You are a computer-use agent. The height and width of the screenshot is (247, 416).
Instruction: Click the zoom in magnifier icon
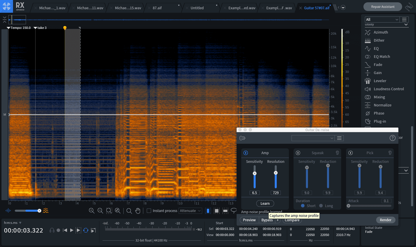point(92,211)
